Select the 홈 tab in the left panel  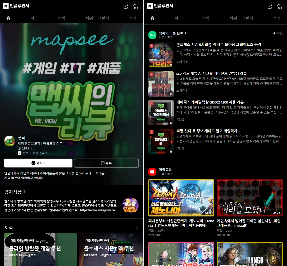coord(8,18)
